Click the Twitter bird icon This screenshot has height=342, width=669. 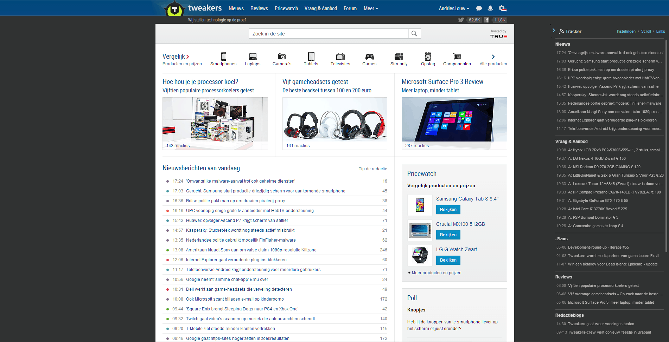461,20
